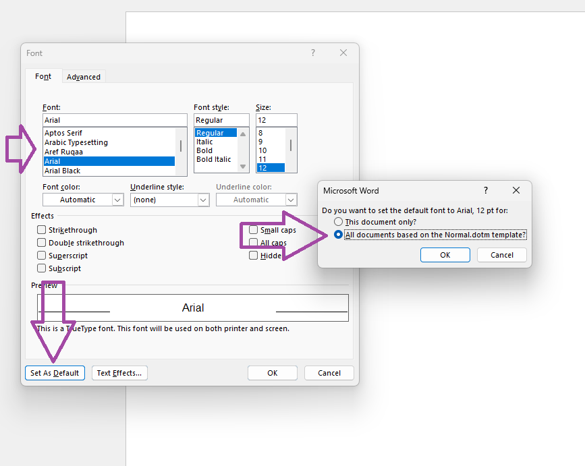Screen dimensions: 585x466
Task: Click the Font name input field
Action: point(115,120)
